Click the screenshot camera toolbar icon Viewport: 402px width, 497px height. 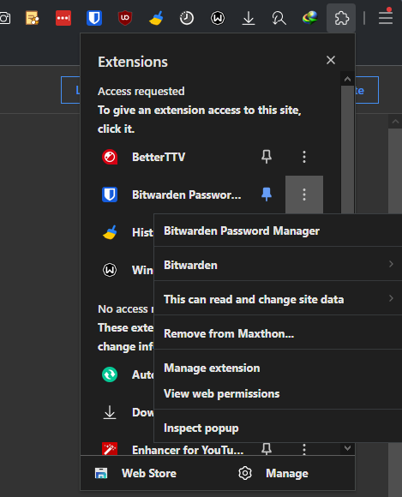pos(4,18)
